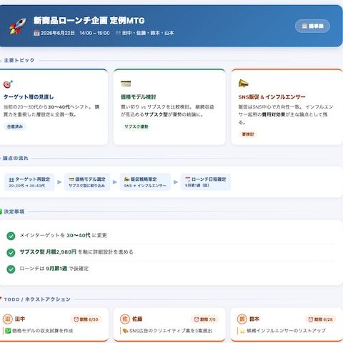Click the green check icon beside 決定事項 heading

click(x=1, y=212)
